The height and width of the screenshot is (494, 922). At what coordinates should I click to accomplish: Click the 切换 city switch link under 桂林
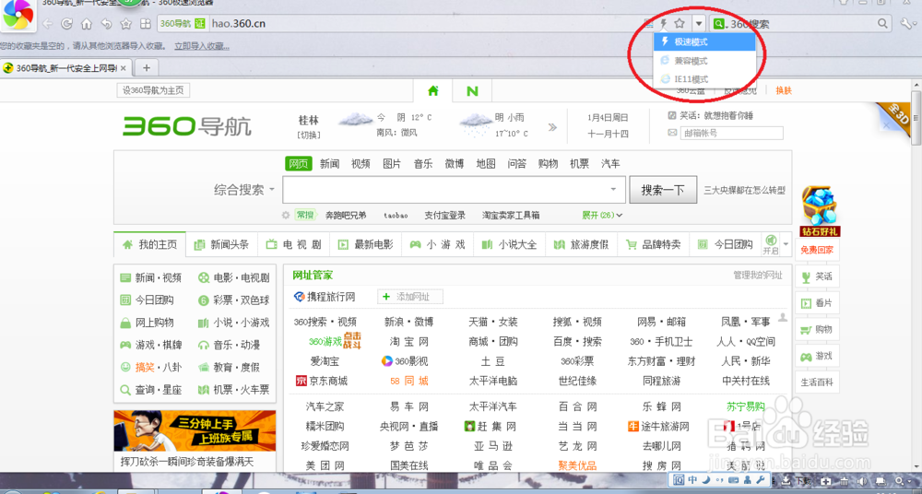[308, 135]
